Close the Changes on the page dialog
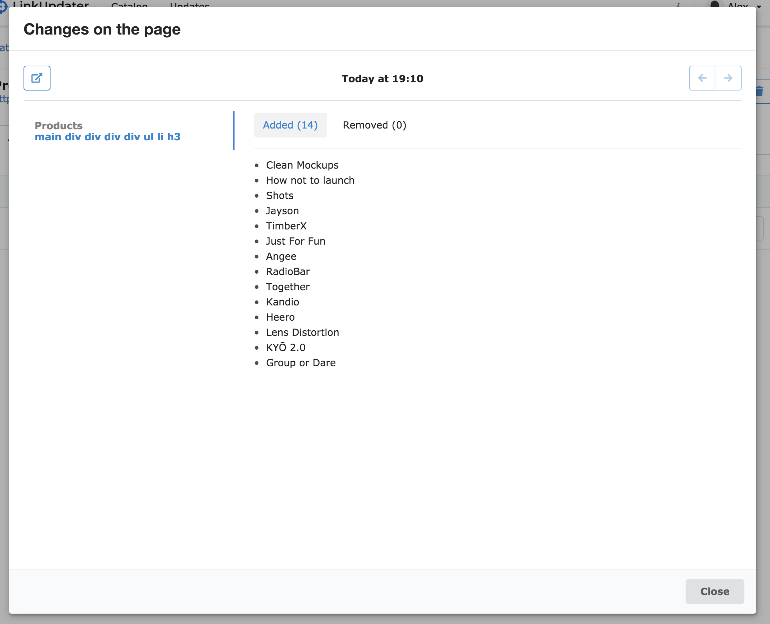 point(715,591)
